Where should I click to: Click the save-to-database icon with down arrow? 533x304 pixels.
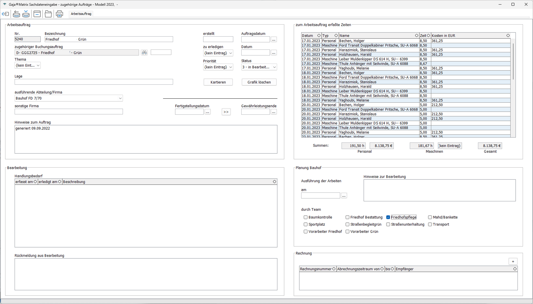click(26, 14)
